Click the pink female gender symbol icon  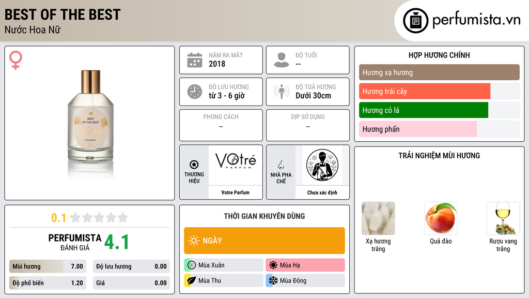[x=15, y=60]
